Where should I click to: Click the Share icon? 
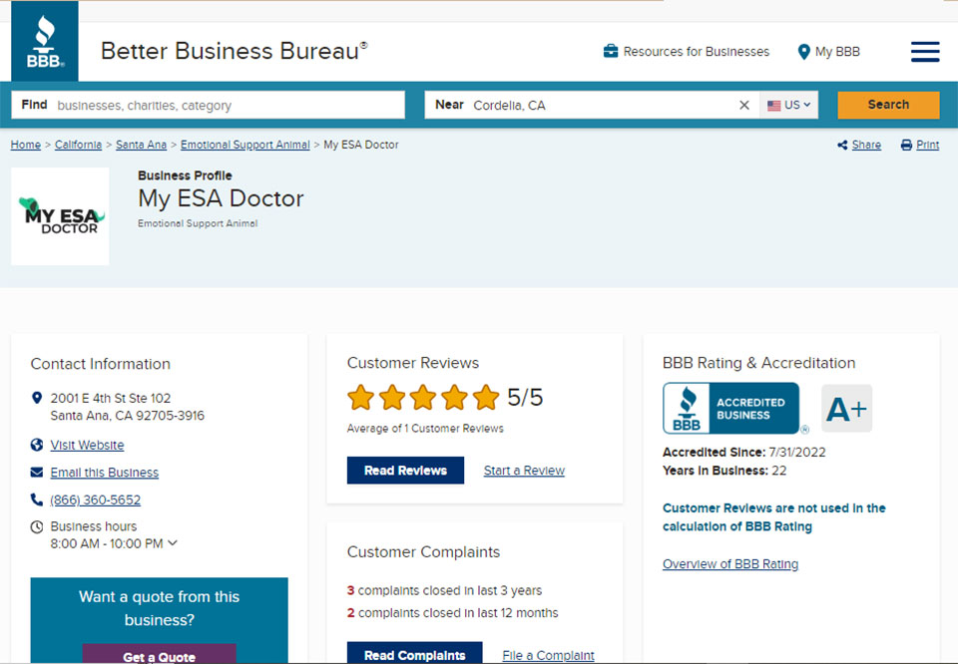(843, 146)
